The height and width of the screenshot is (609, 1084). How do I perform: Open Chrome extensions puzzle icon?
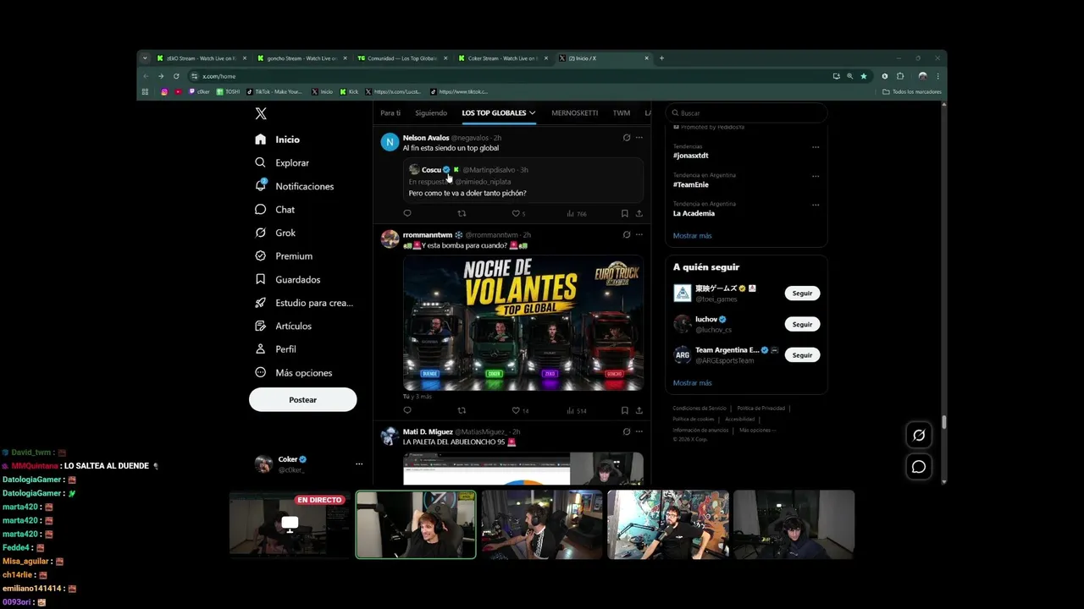pos(899,76)
